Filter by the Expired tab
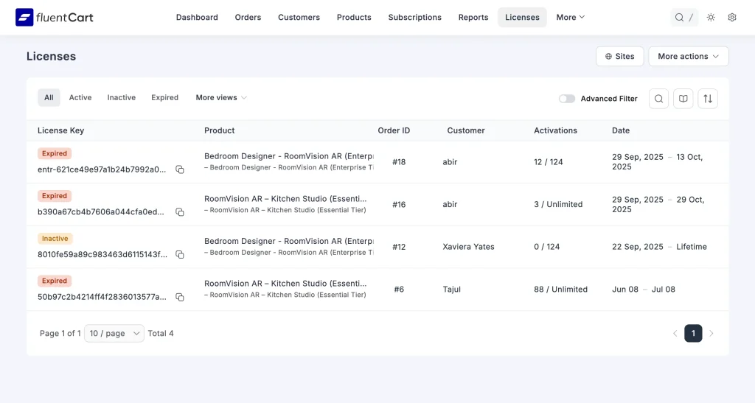 coord(164,98)
